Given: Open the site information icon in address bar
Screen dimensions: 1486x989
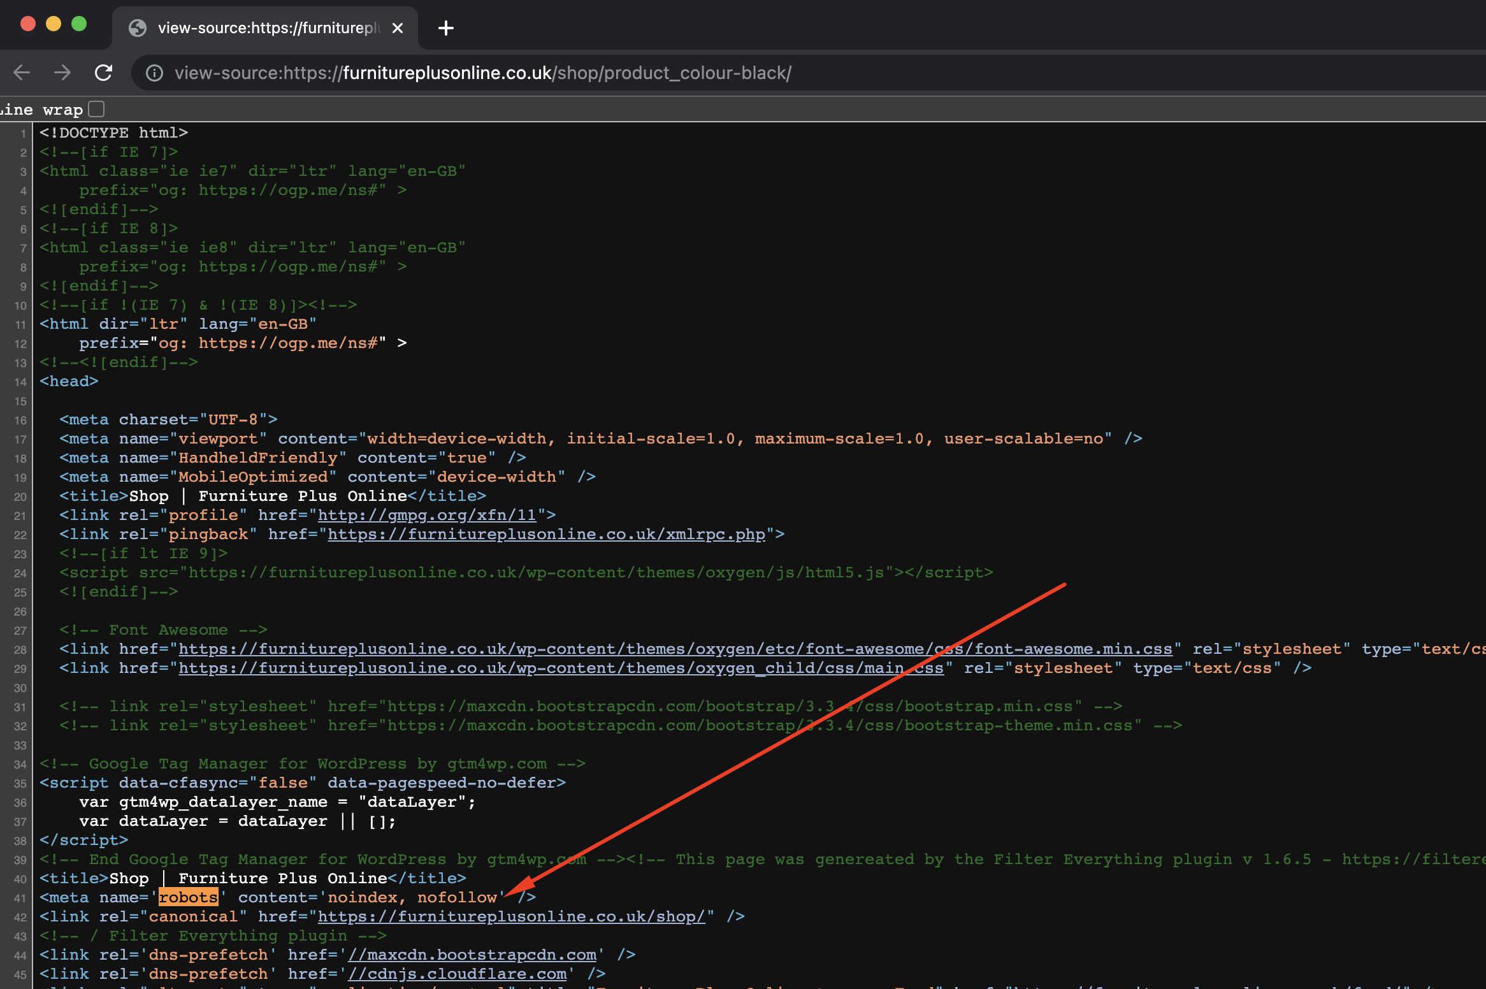Looking at the screenshot, I should coord(154,73).
